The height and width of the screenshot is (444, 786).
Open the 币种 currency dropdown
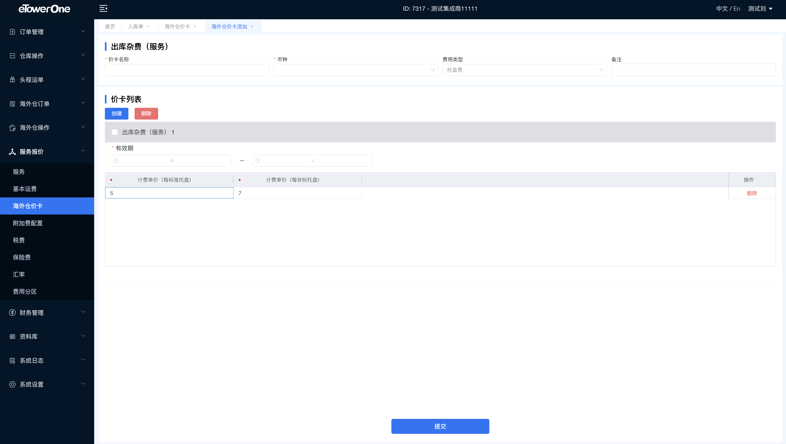tap(356, 70)
